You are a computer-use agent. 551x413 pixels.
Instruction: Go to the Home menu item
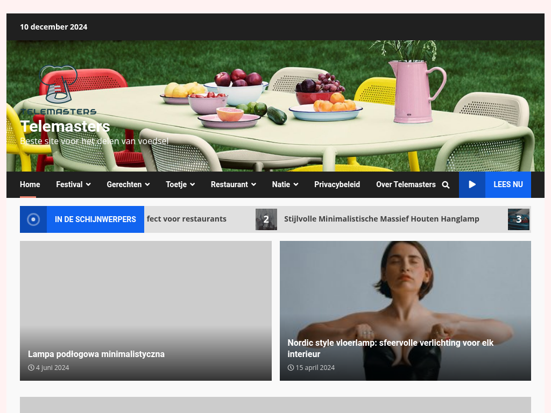30,184
